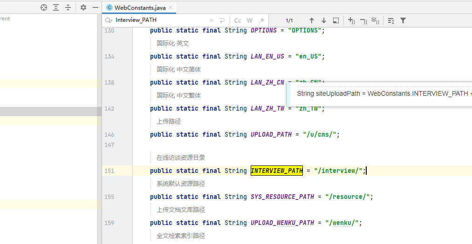Go to next occurrence with down arrow
This screenshot has width=472, height=244.
click(324, 20)
